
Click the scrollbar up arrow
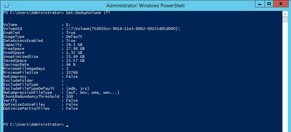pos(284,14)
